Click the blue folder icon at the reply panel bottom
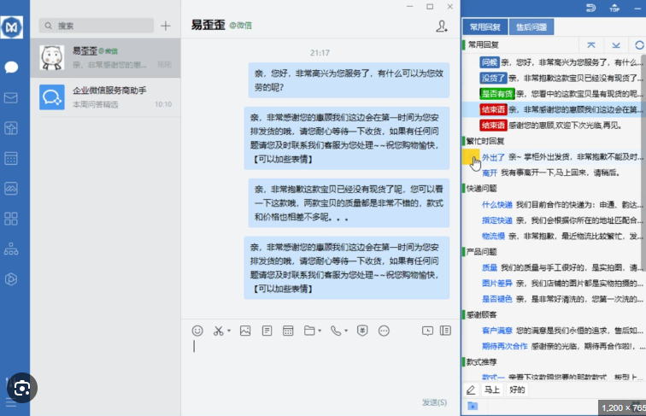 [x=473, y=406]
